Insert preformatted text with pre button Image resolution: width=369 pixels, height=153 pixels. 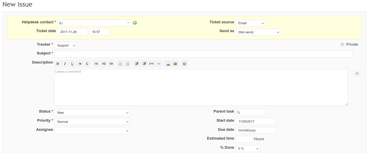151,64
